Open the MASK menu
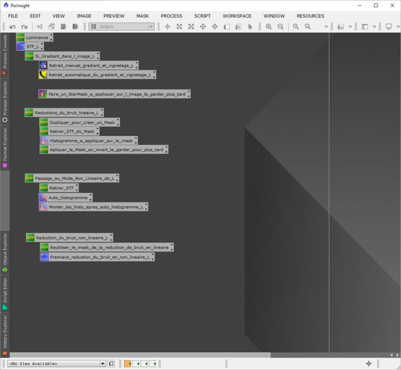The image size is (401, 370). click(x=143, y=16)
